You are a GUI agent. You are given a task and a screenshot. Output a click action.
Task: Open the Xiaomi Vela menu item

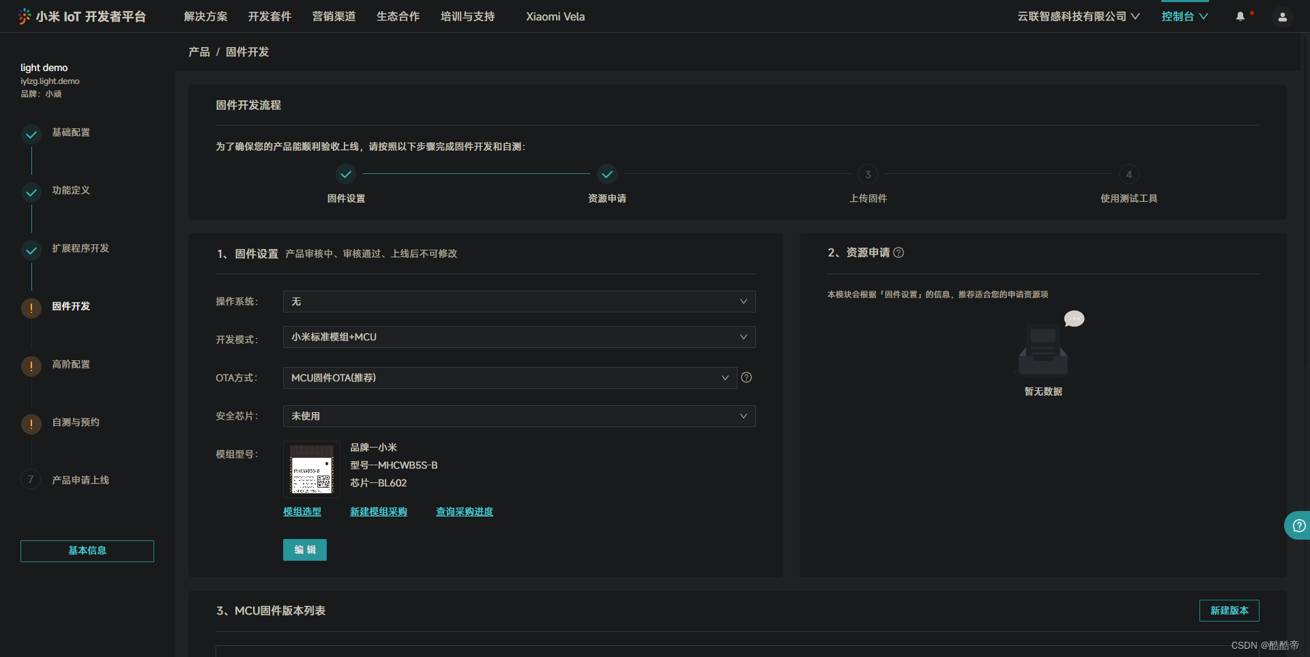pyautogui.click(x=555, y=16)
